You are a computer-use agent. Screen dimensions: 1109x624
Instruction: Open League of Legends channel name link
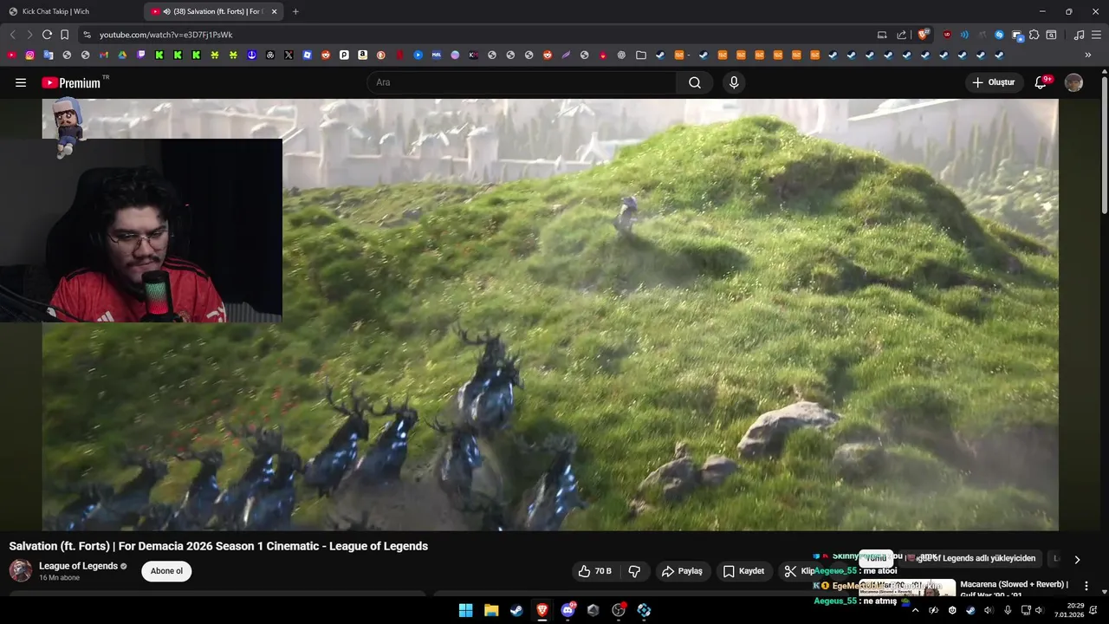[x=78, y=566]
